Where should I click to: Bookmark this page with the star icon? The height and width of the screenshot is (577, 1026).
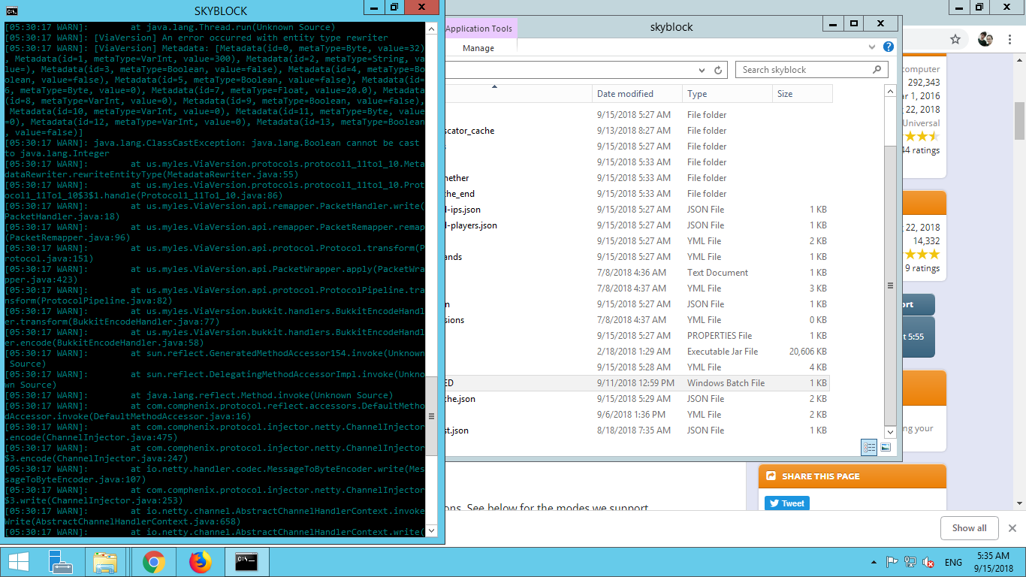click(955, 39)
